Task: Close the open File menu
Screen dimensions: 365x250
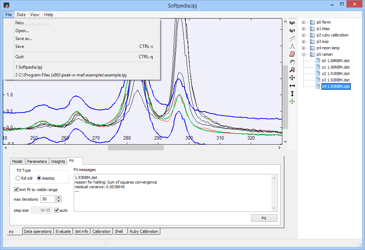Action: click(9, 14)
